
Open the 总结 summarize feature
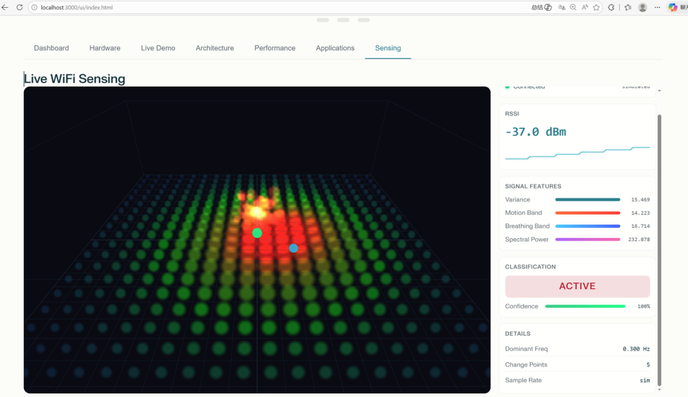[541, 8]
